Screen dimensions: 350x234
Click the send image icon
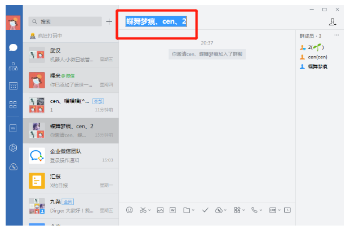[x=160, y=210]
